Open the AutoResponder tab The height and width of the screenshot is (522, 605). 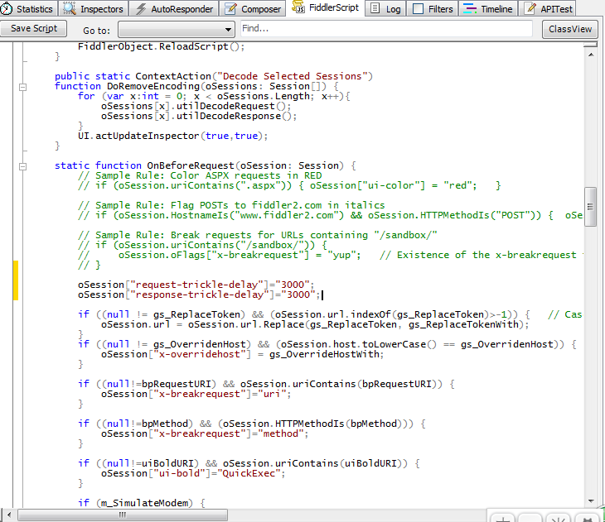174,8
